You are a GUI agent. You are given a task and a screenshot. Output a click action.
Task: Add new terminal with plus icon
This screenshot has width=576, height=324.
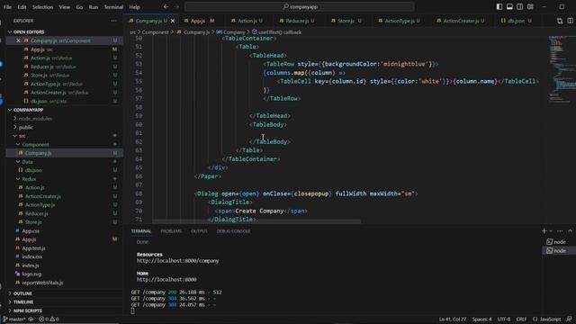click(544, 231)
